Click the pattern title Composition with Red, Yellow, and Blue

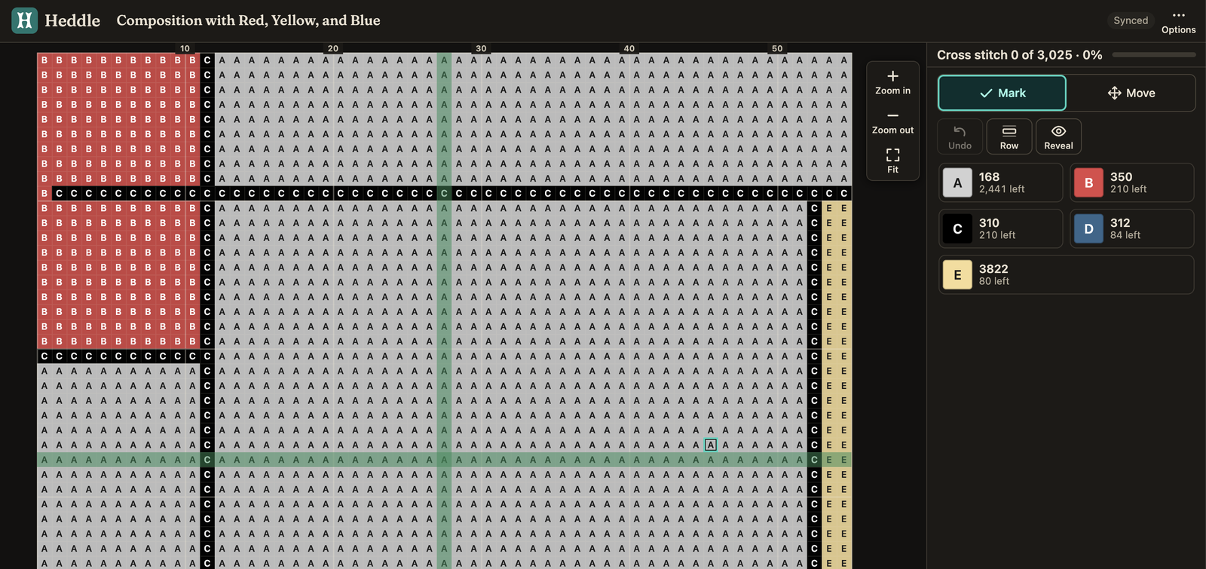click(x=248, y=20)
